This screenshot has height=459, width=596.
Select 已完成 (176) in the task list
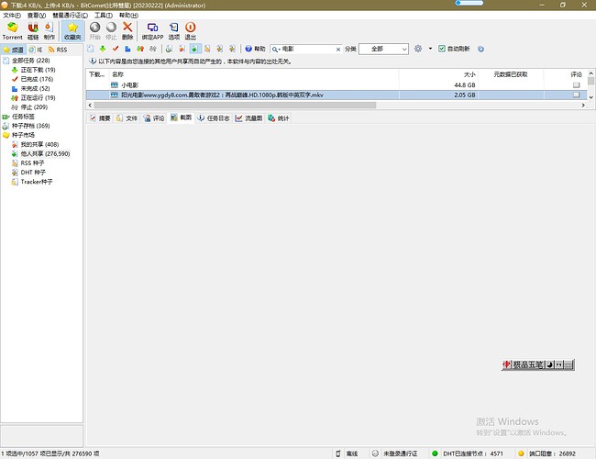(37, 78)
